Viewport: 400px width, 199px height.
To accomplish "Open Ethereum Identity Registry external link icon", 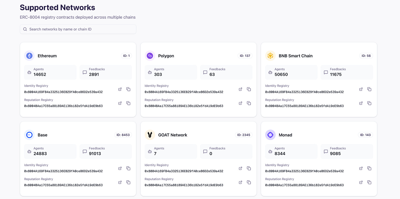I will click(120, 89).
